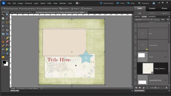Select the Clone Stamp tool
The width and height of the screenshot is (171, 96).
click(3, 42)
